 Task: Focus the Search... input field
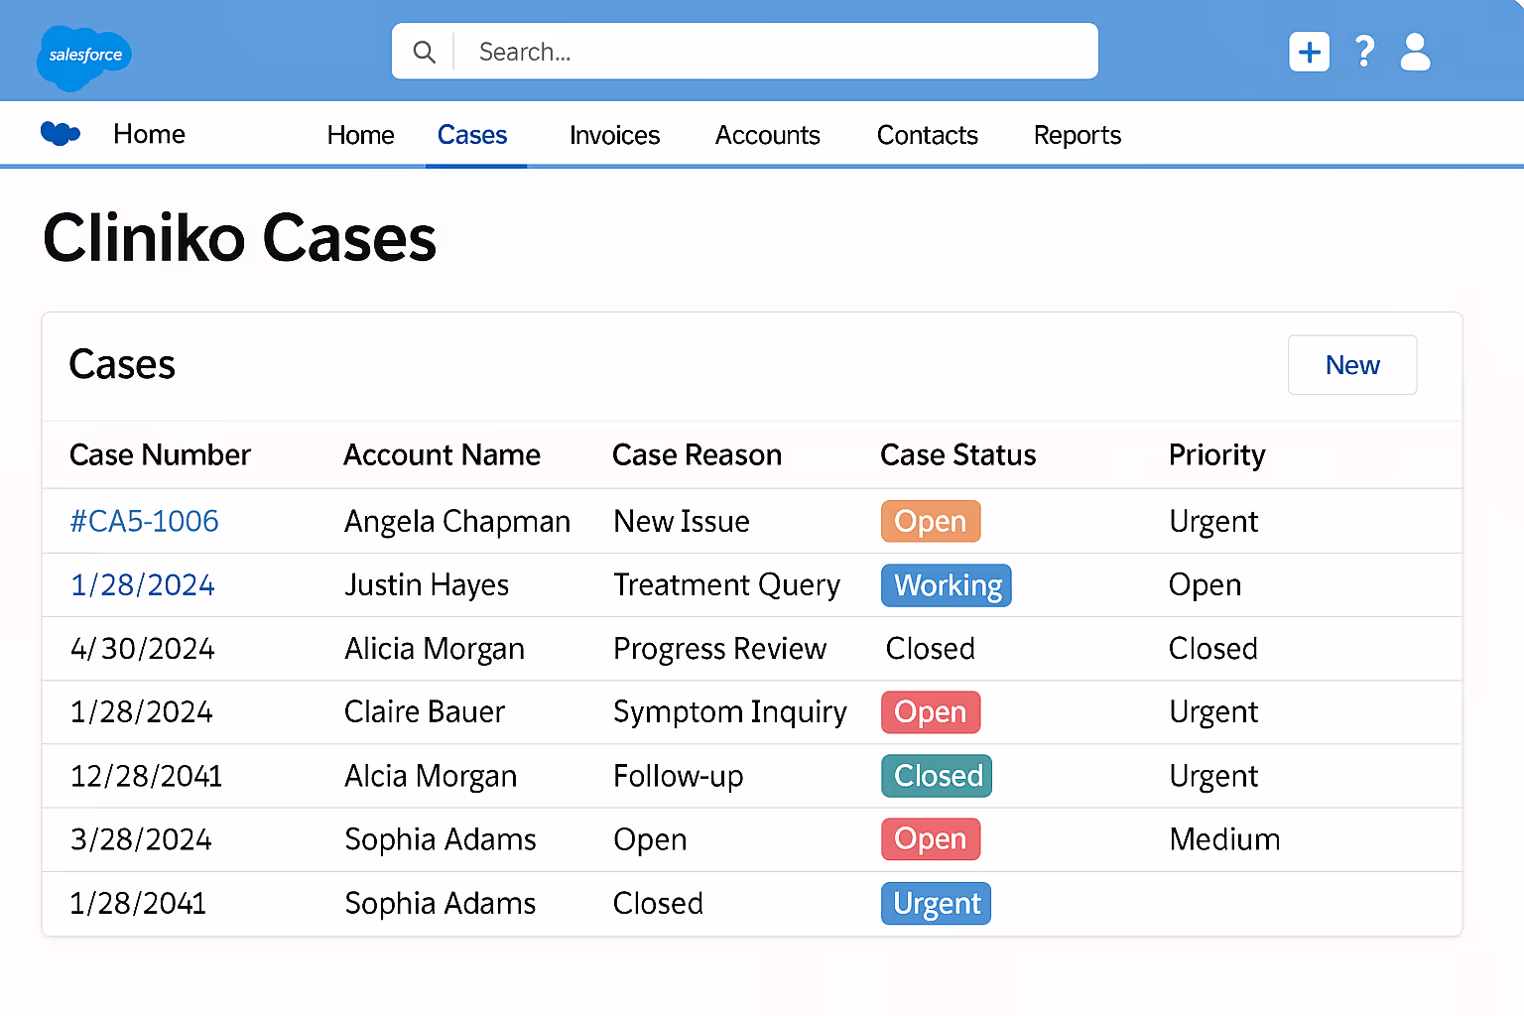coord(745,52)
